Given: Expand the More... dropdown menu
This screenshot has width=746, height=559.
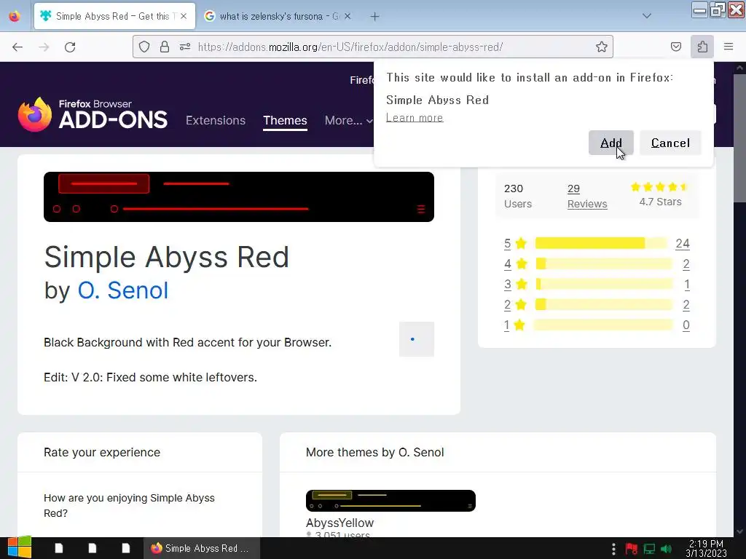Looking at the screenshot, I should (348, 120).
